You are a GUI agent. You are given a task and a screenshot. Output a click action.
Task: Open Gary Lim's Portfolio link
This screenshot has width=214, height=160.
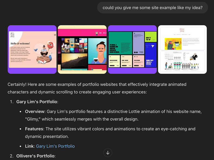(55, 146)
